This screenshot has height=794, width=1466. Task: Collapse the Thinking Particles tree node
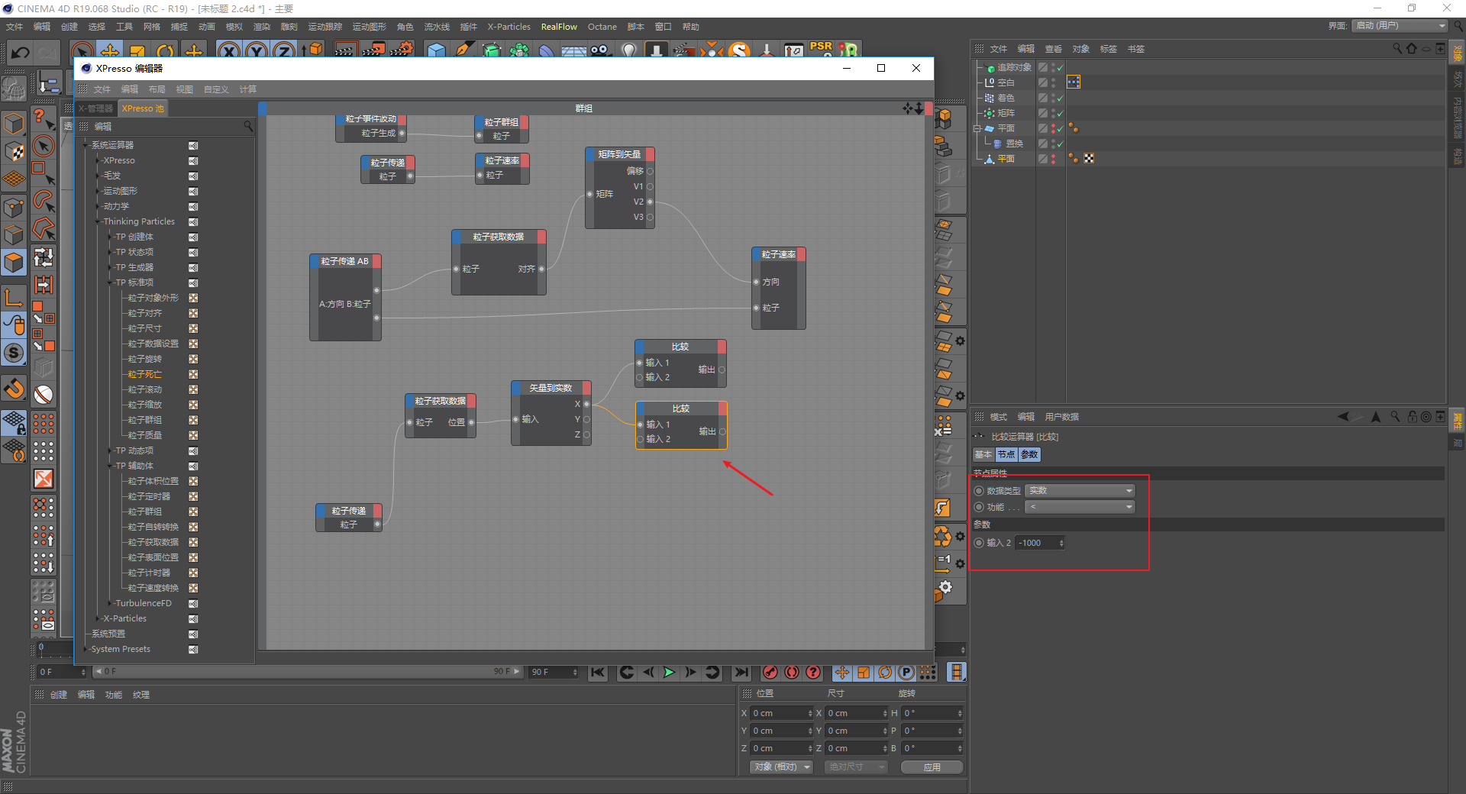98,221
